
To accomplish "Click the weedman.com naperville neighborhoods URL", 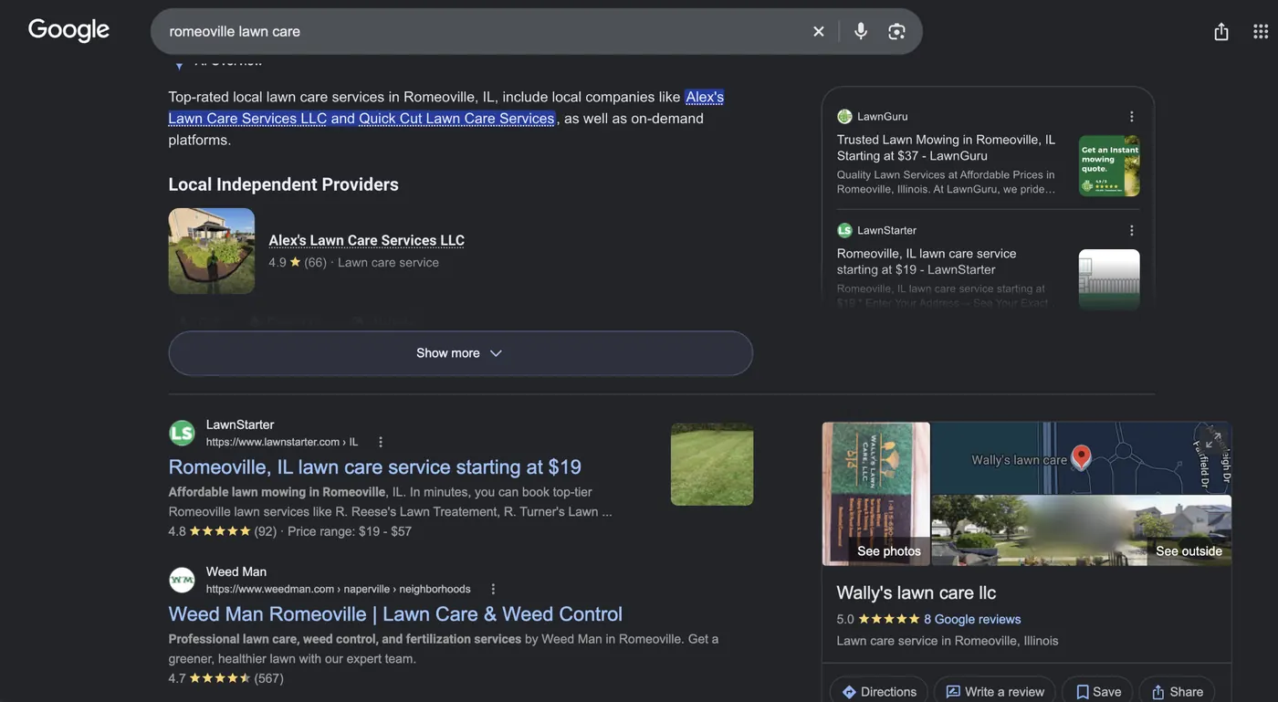I will point(339,589).
